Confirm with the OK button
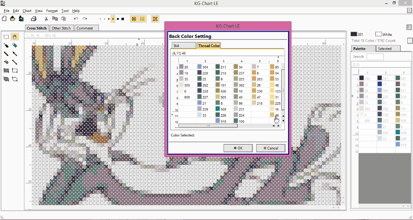This screenshot has height=220, width=413. coord(238,148)
